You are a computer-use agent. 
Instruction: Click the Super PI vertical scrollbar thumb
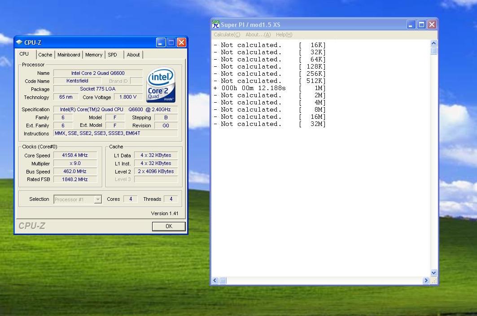pos(434,51)
